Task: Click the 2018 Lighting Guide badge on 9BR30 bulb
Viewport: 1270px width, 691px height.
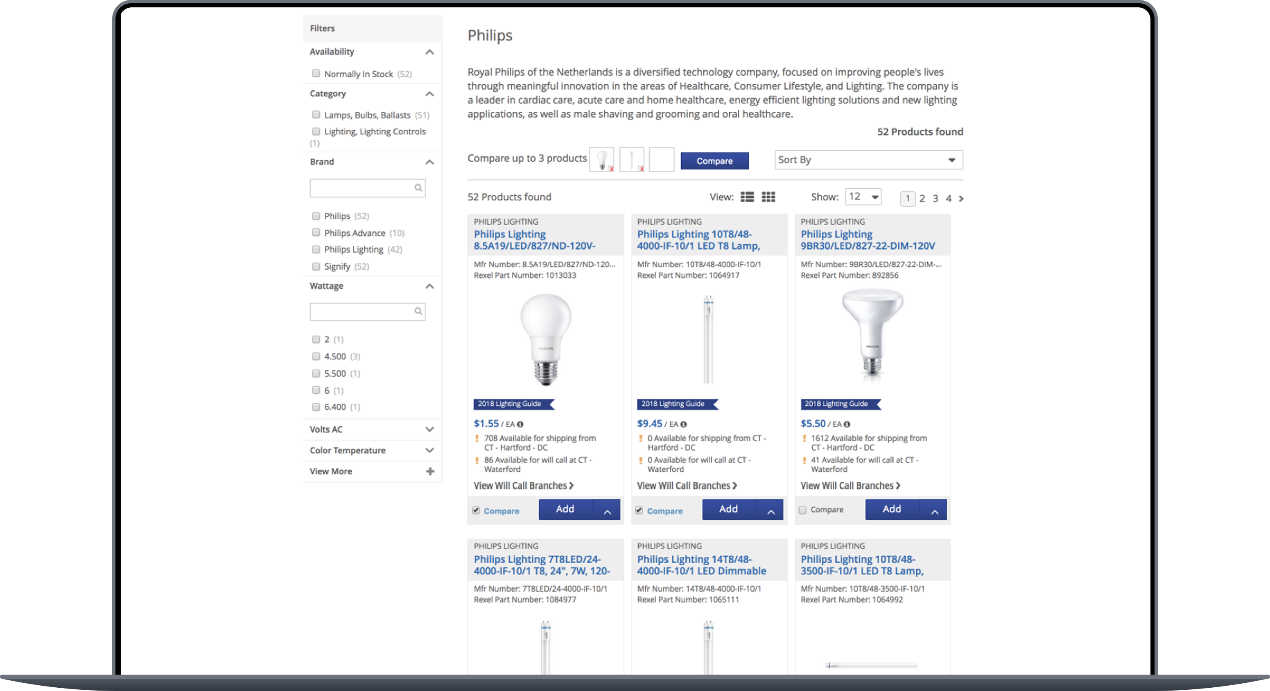Action: coord(840,404)
